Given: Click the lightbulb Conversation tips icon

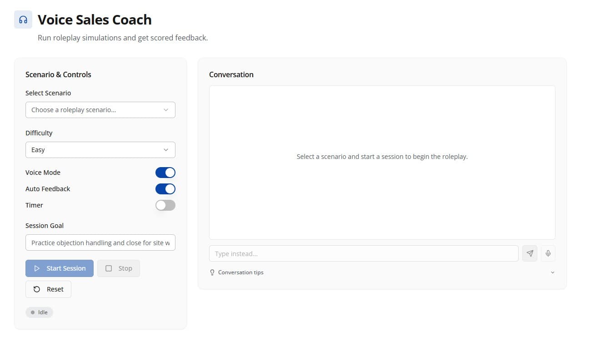Looking at the screenshot, I should [212, 272].
